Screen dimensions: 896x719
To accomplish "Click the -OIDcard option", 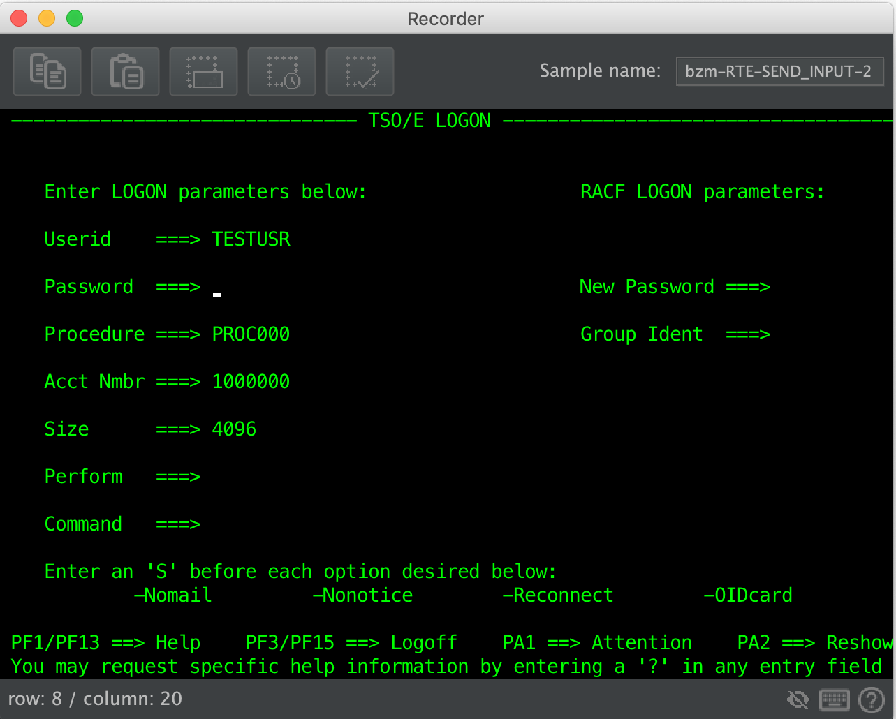I will click(x=748, y=595).
